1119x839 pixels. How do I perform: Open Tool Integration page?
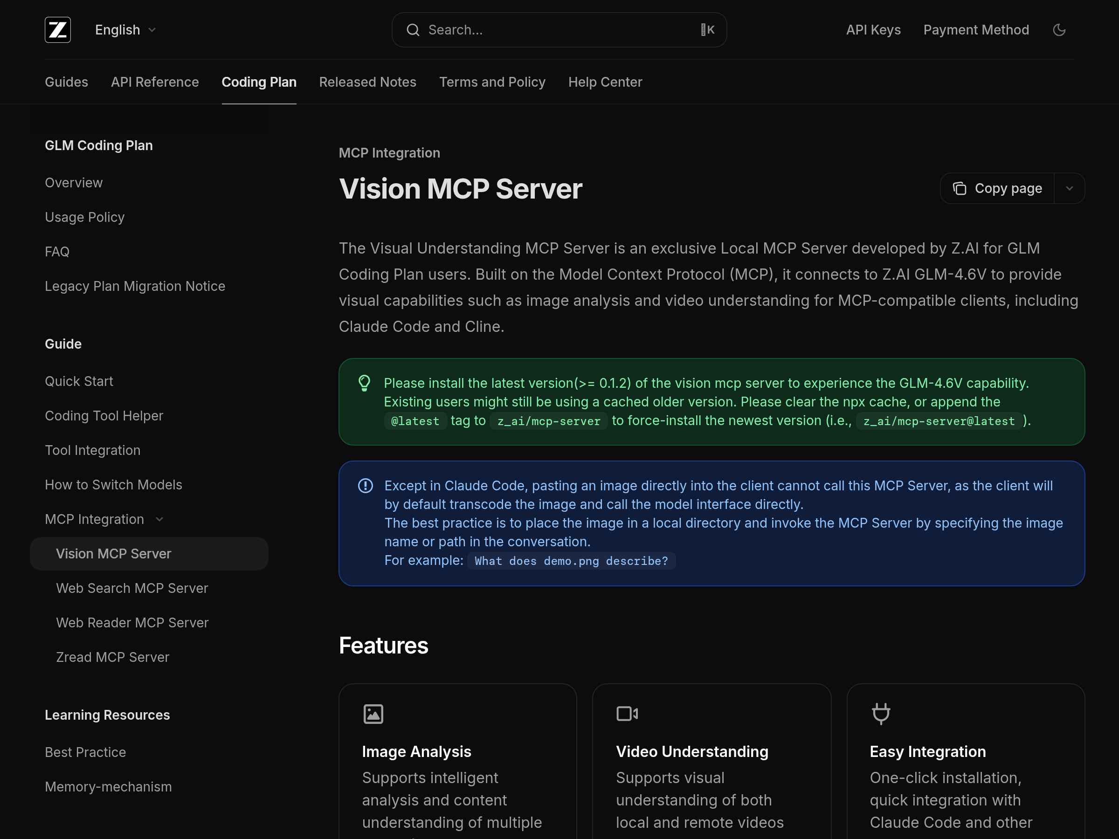pyautogui.click(x=93, y=450)
